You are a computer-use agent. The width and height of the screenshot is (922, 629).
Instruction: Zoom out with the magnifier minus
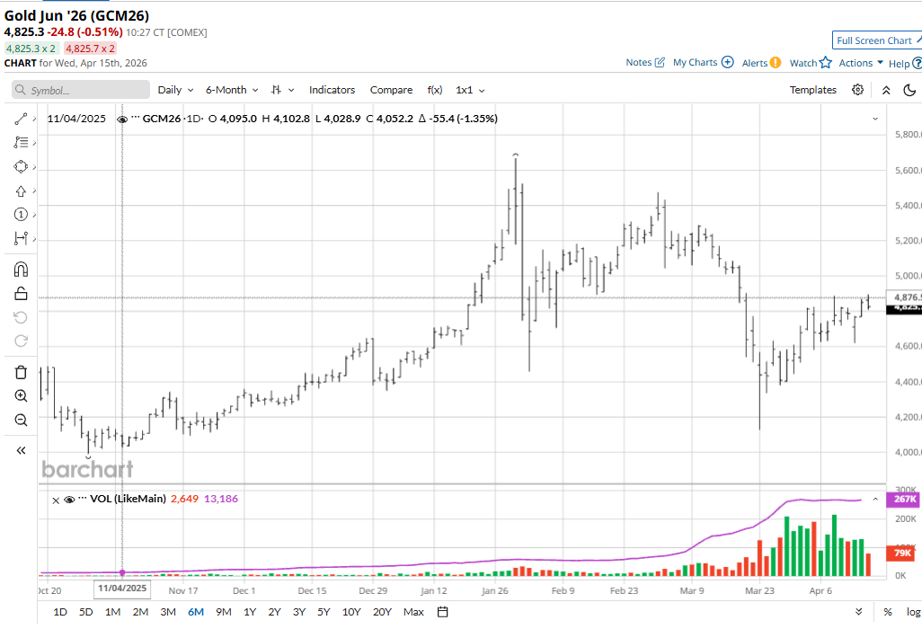click(x=21, y=420)
